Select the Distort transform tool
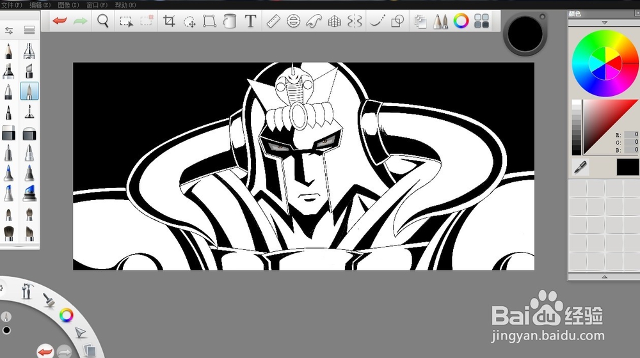 tap(209, 21)
